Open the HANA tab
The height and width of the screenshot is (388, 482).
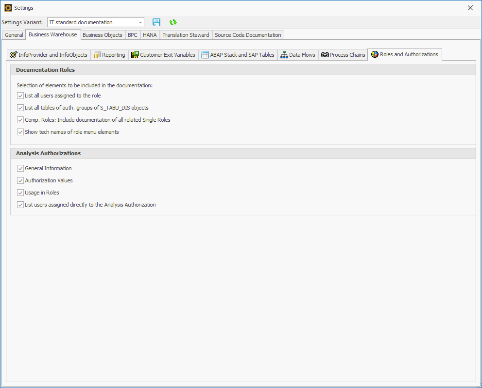tap(150, 35)
